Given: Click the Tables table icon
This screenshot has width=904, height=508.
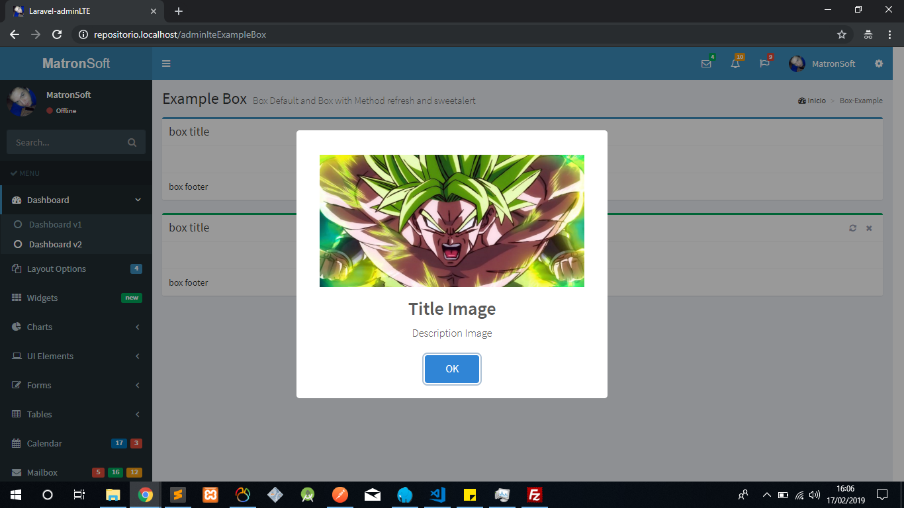Looking at the screenshot, I should (x=17, y=414).
